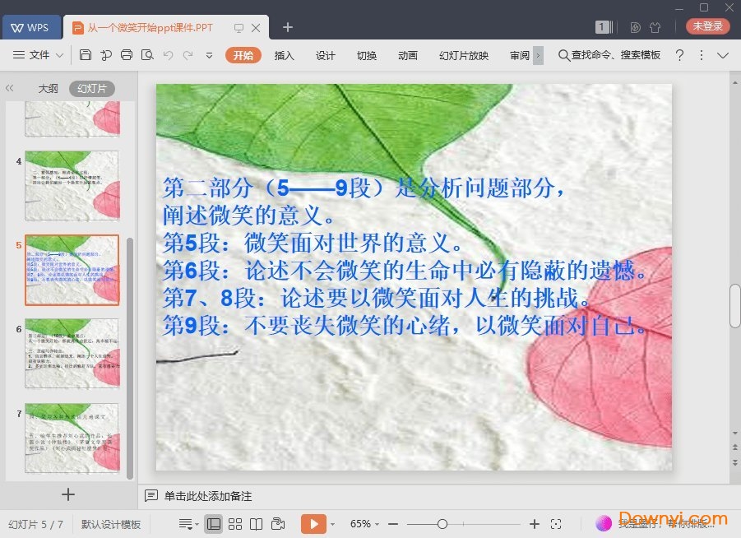Viewport: 741px width, 538px height.
Task: Click the fit slide to window icon
Action: 556,524
